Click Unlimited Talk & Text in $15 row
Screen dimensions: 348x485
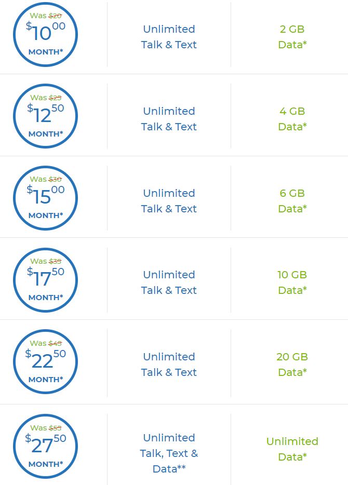pyautogui.click(x=169, y=201)
